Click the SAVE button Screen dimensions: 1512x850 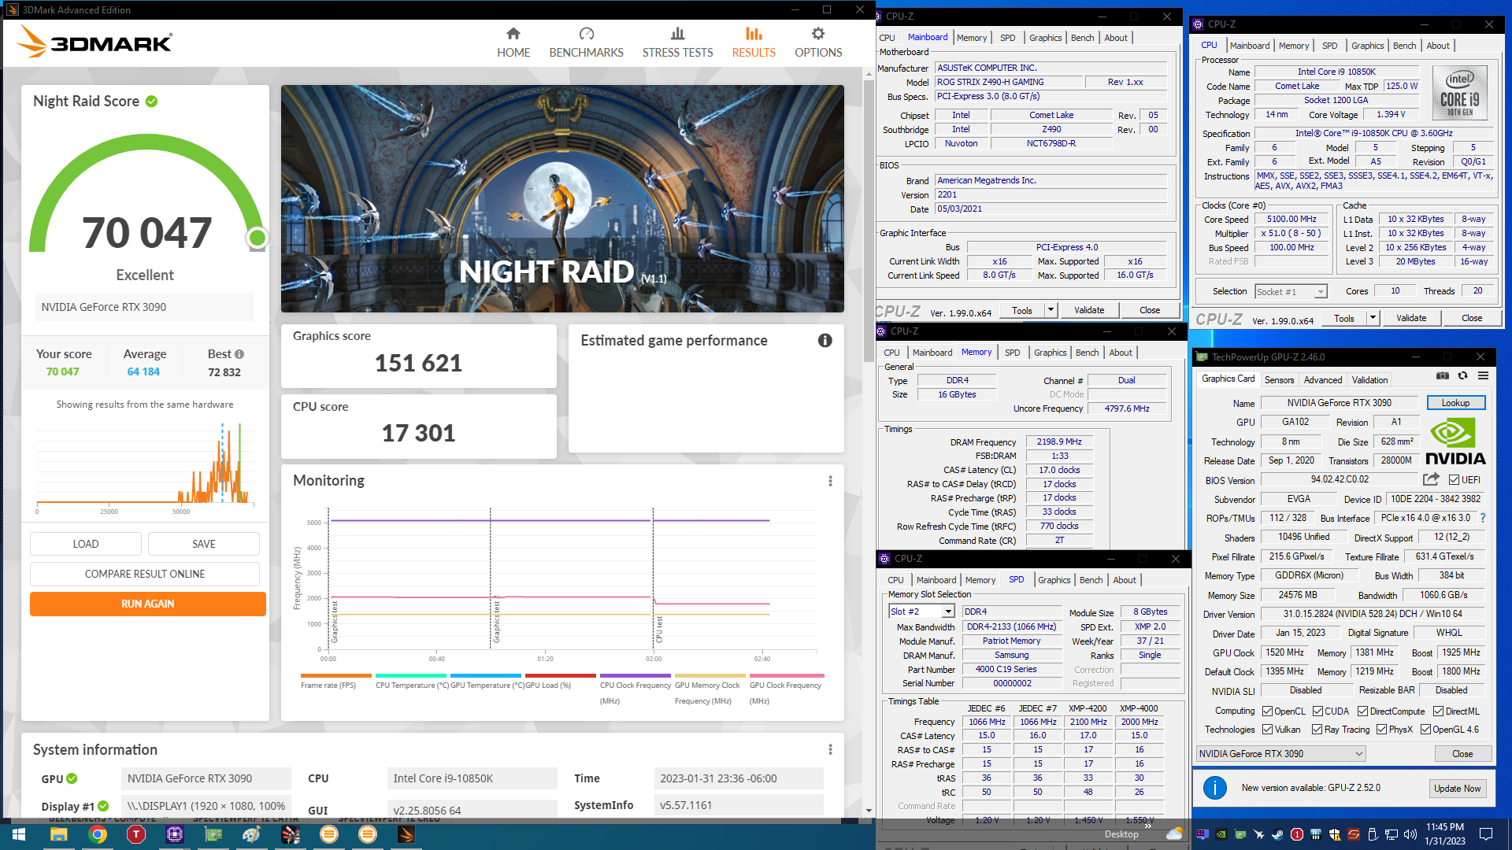pyautogui.click(x=204, y=544)
